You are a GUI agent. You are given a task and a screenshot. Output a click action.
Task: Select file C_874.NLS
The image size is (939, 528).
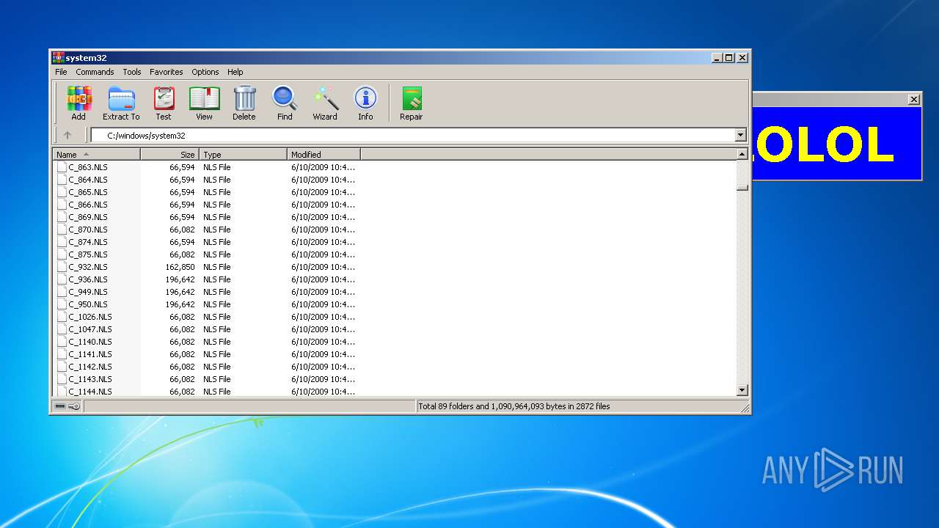[88, 242]
